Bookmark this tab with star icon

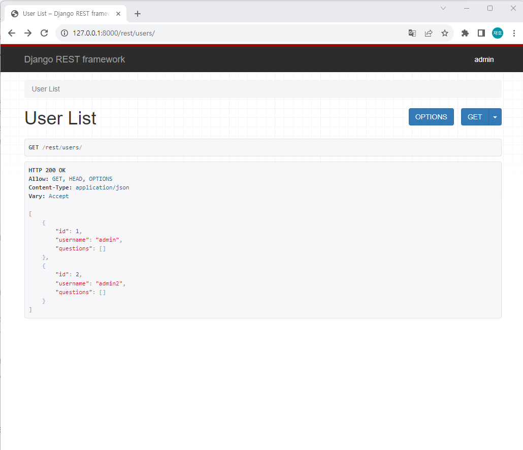[445, 33]
